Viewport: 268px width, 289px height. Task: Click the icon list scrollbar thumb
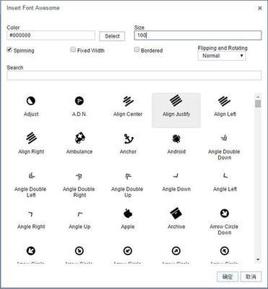pos(258,104)
